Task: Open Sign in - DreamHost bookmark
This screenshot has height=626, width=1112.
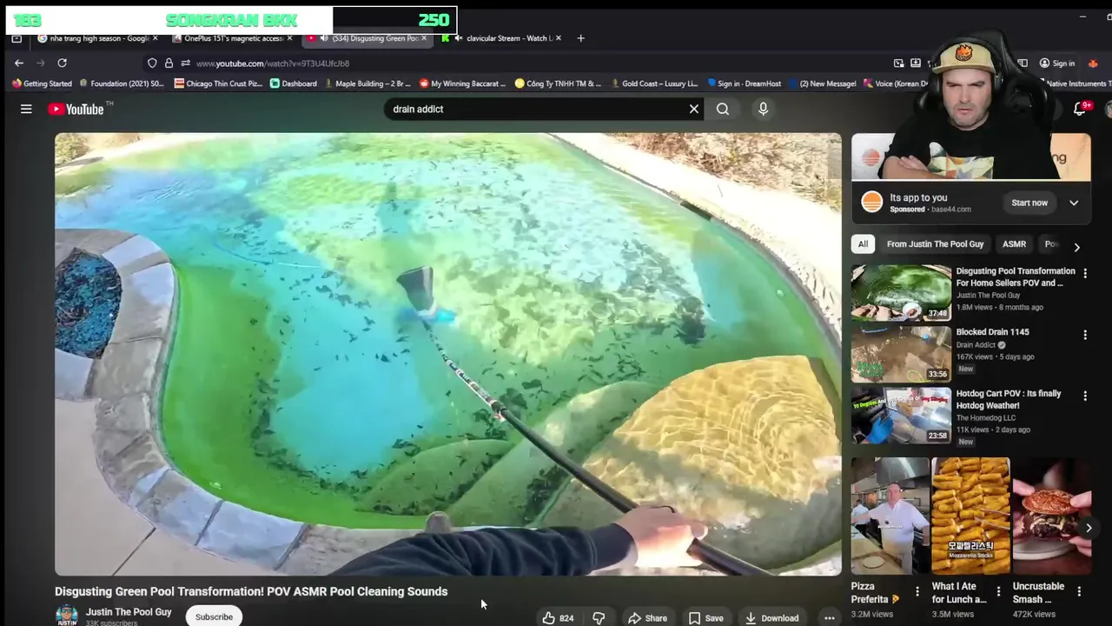Action: [x=744, y=83]
